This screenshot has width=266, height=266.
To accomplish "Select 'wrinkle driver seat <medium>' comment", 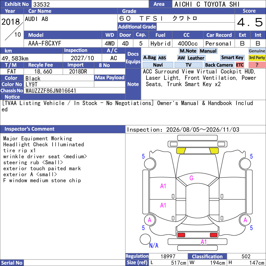I will click(x=45, y=156).
